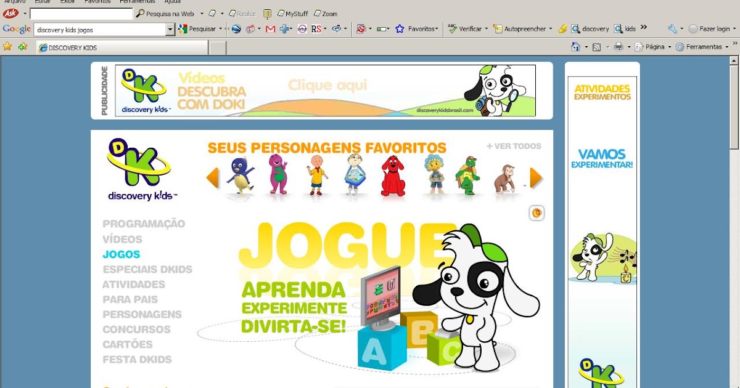
Task: Open FESTA DKIDS in site menu
Action: coord(137,360)
